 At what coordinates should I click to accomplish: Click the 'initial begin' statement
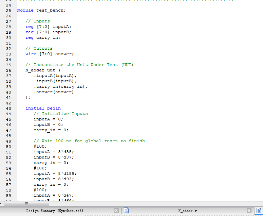(43, 108)
